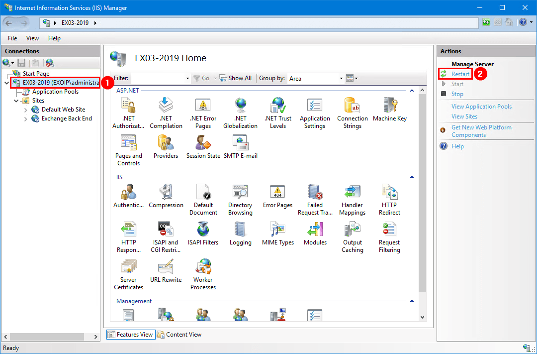Click the features list scroll-down arrow

(x=422, y=317)
